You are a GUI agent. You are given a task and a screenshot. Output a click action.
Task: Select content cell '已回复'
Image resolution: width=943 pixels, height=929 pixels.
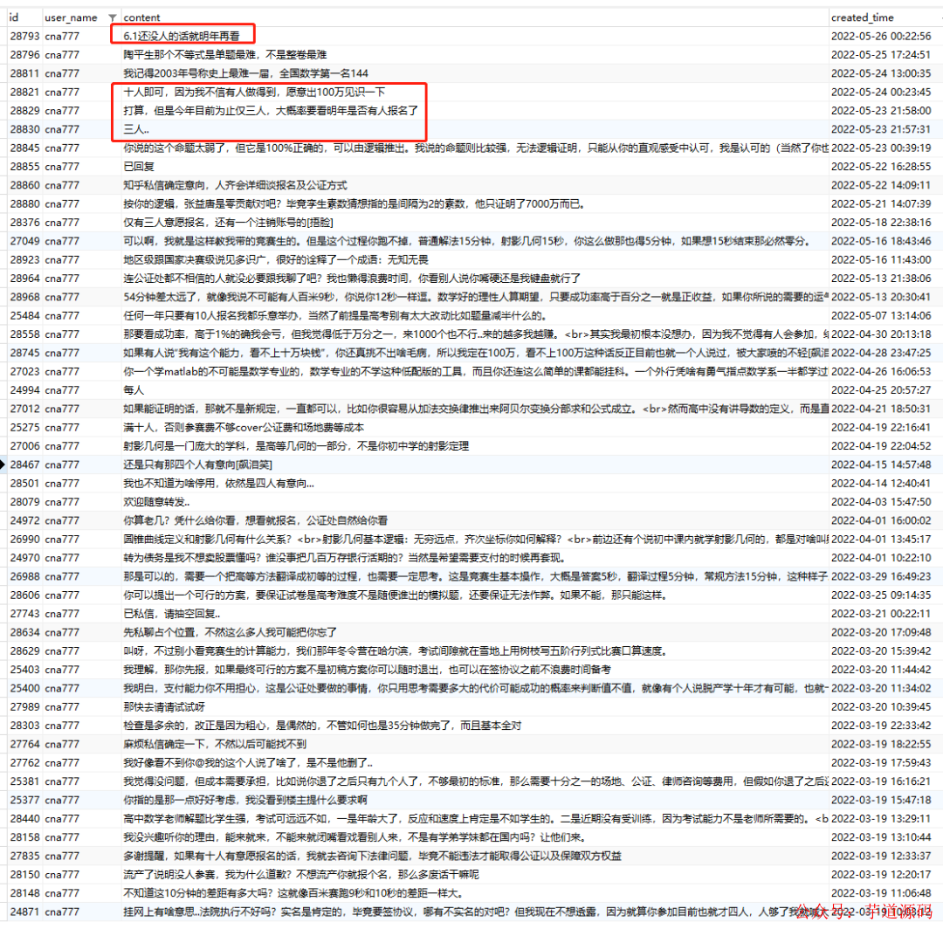click(x=139, y=167)
